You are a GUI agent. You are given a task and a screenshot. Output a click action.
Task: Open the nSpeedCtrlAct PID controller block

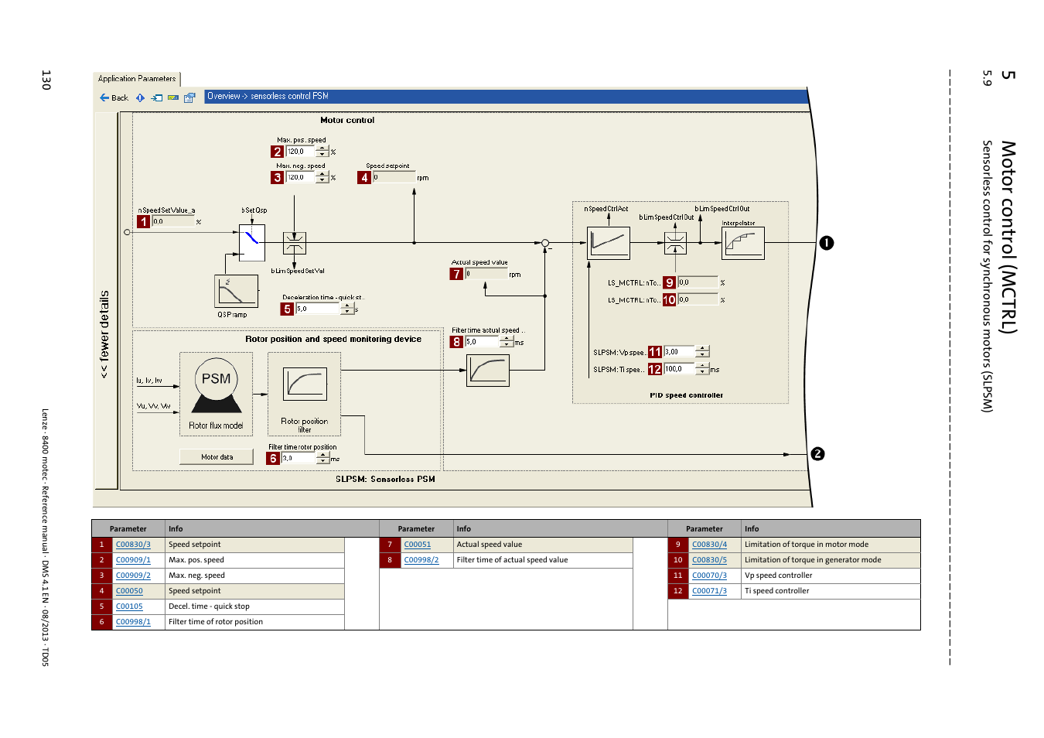click(x=609, y=243)
